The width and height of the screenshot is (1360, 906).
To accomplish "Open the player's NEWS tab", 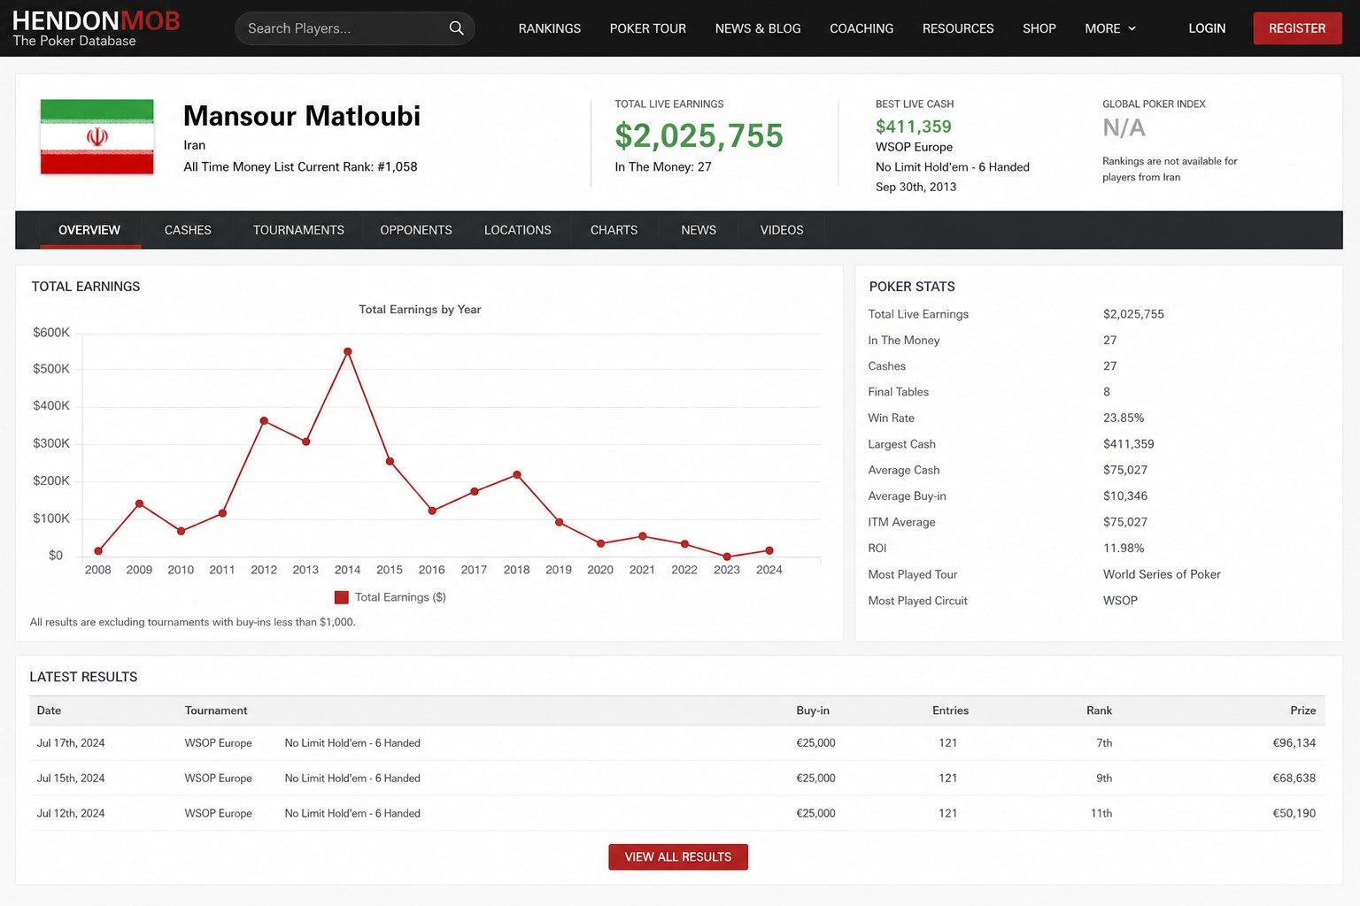I will [x=699, y=230].
